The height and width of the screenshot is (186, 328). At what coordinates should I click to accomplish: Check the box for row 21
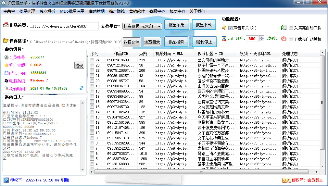(x=92, y=75)
